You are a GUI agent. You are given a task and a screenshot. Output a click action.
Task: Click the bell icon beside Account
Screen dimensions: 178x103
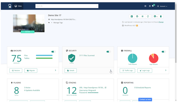pos(158,6)
